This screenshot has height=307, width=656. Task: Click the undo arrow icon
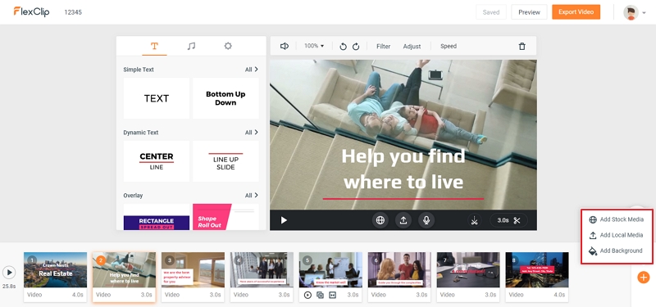(343, 47)
